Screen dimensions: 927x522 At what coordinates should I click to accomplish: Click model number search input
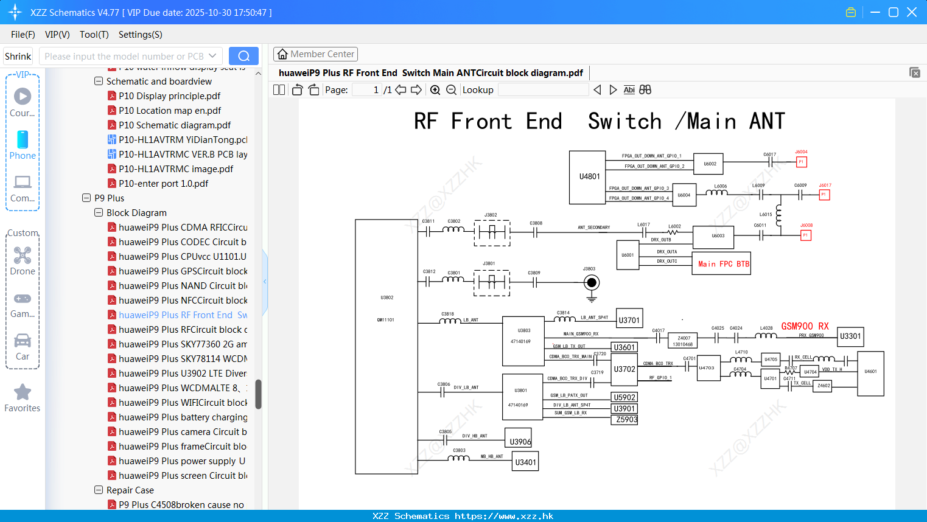pos(124,56)
